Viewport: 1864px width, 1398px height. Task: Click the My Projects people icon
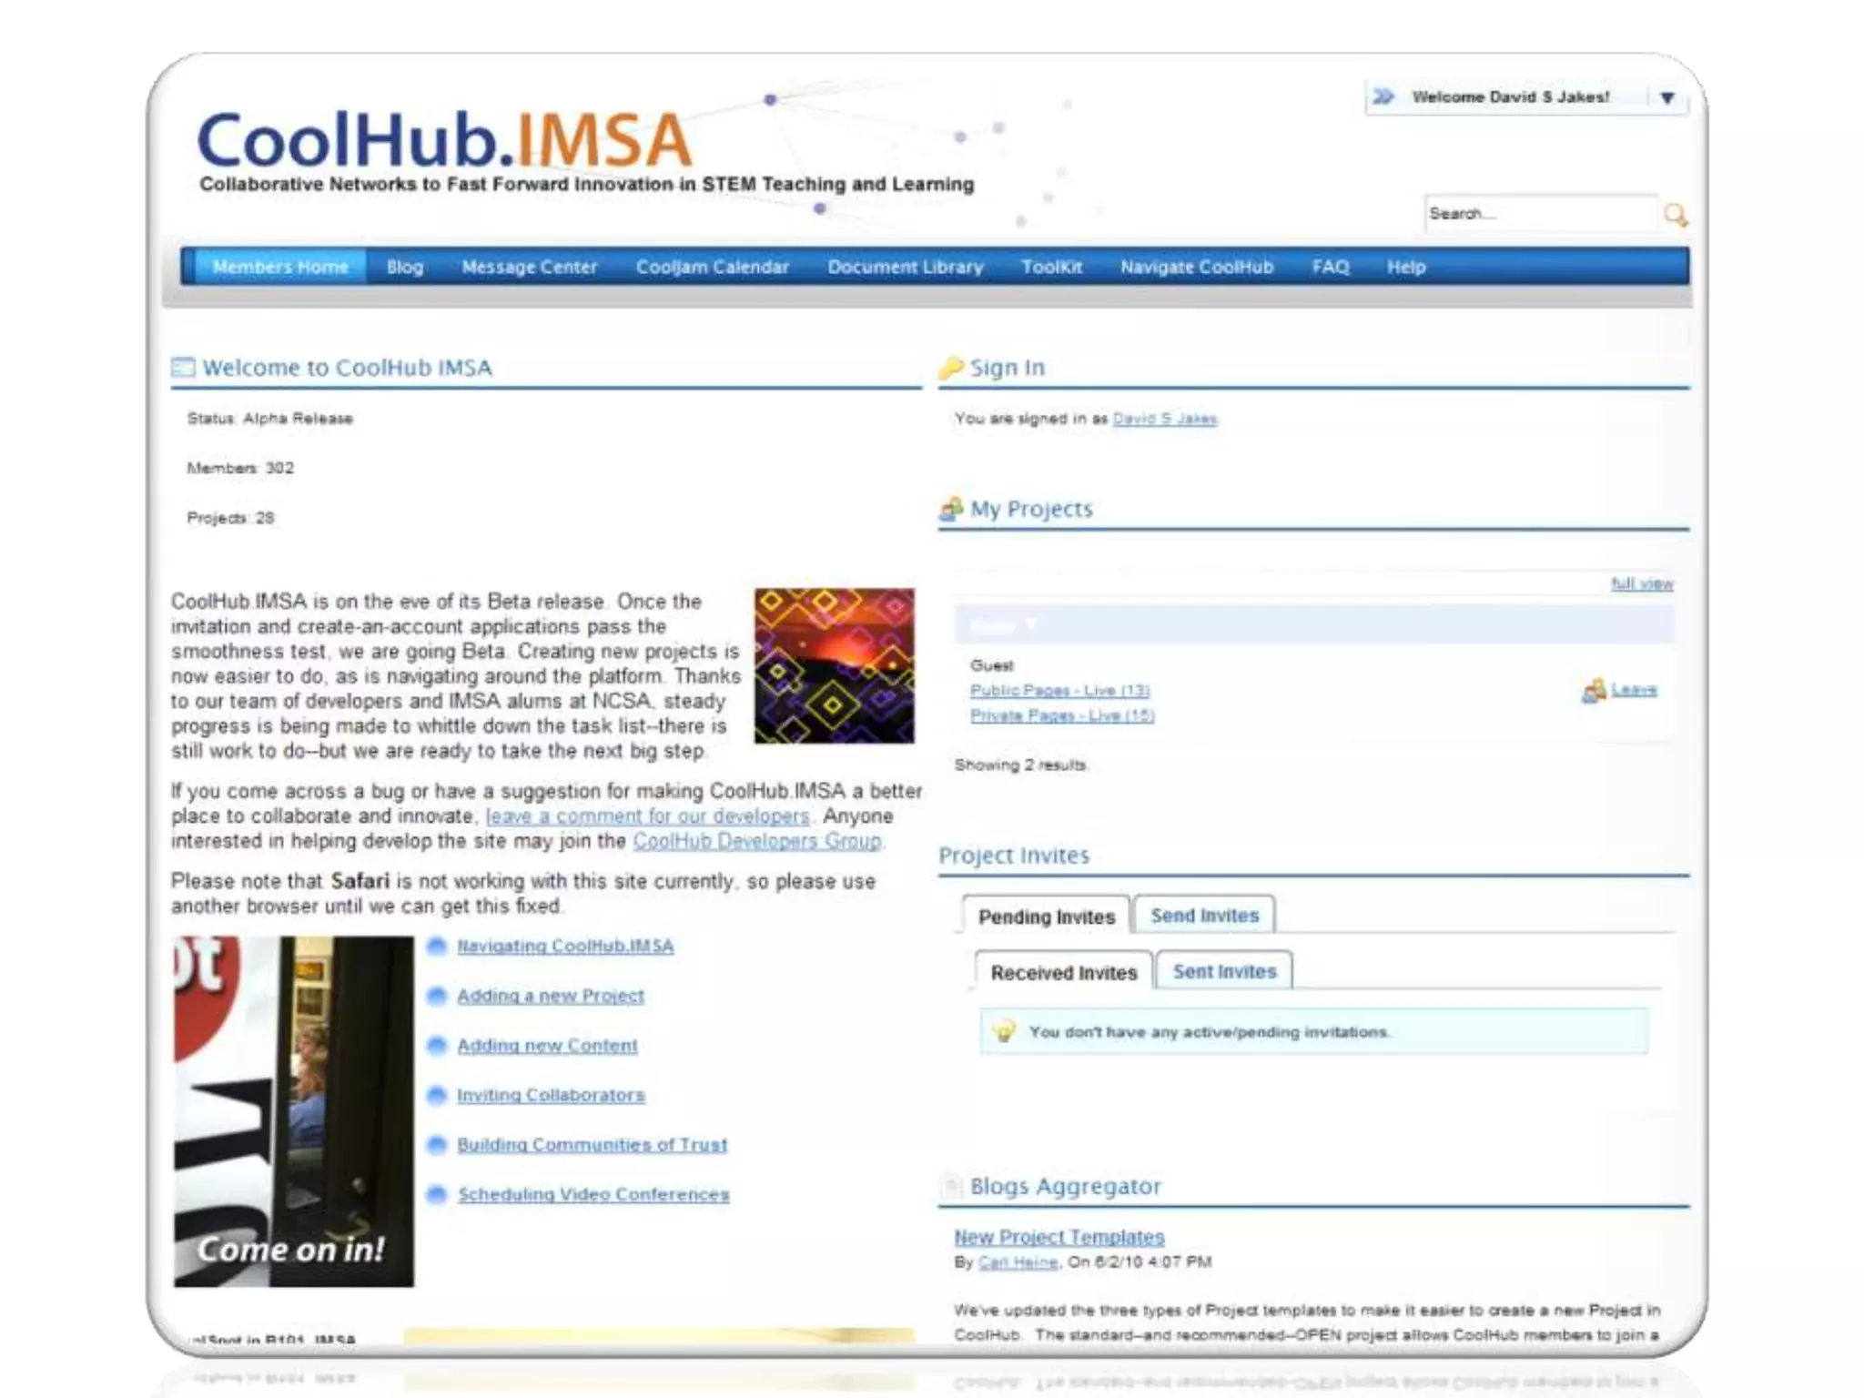[x=951, y=509]
